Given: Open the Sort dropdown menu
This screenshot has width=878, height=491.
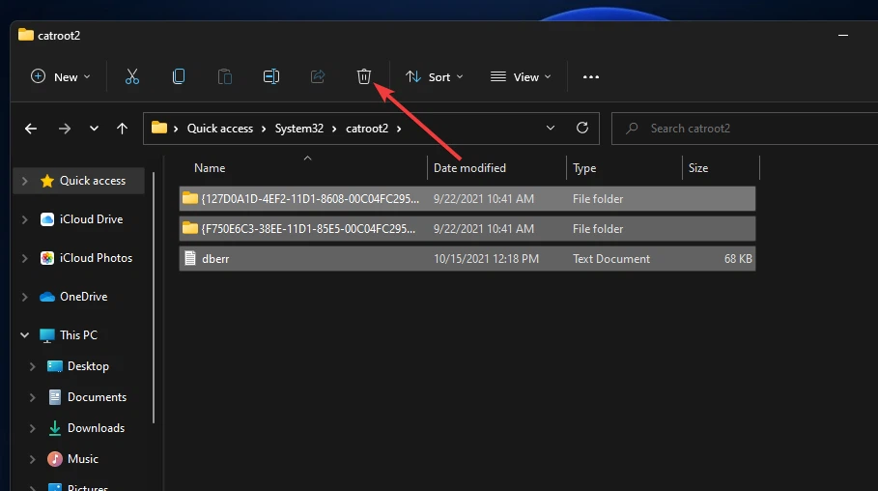Looking at the screenshot, I should coord(434,76).
